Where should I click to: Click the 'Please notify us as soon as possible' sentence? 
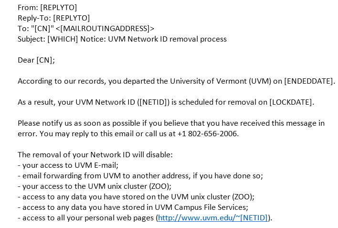point(171,129)
